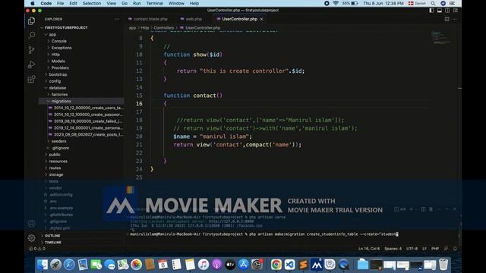Click the Customize Layout icon
The height and width of the screenshot is (273, 486).
(x=456, y=11)
